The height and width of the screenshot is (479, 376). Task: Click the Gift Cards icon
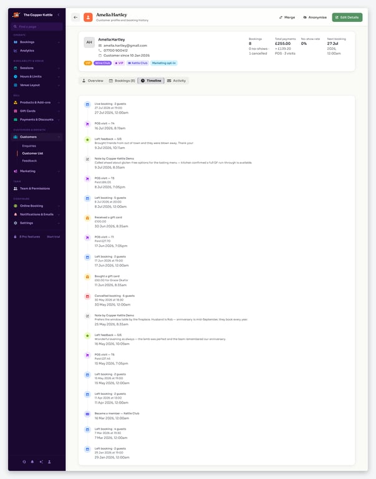click(x=16, y=111)
